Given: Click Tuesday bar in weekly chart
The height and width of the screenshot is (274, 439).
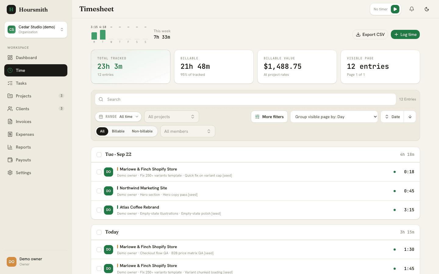Looking at the screenshot, I should [x=103, y=35].
